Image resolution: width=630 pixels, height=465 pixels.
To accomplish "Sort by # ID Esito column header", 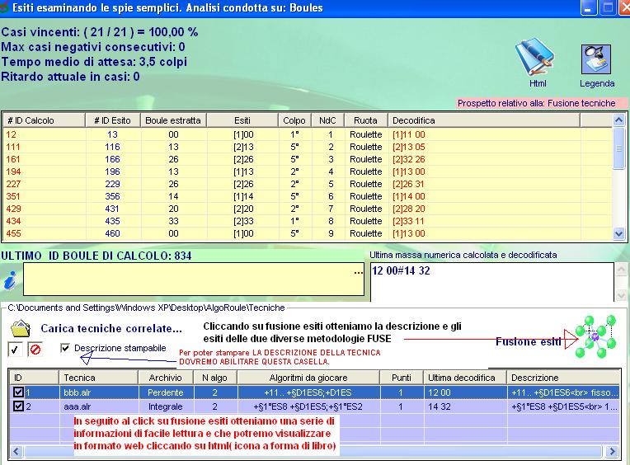I will click(x=113, y=120).
